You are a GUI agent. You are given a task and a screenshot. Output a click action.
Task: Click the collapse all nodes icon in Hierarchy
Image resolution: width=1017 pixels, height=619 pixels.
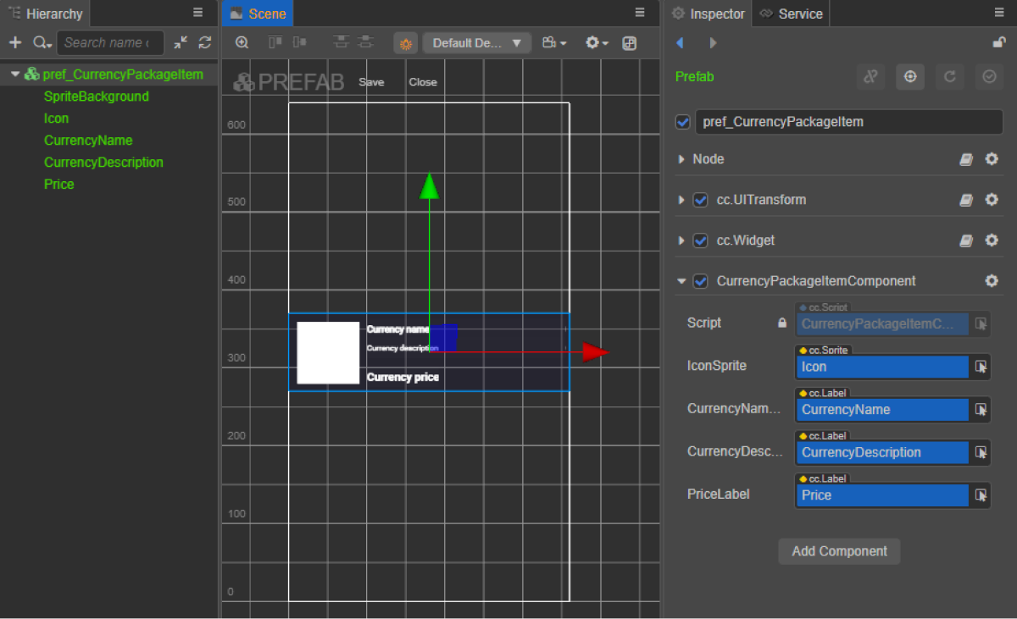(181, 42)
